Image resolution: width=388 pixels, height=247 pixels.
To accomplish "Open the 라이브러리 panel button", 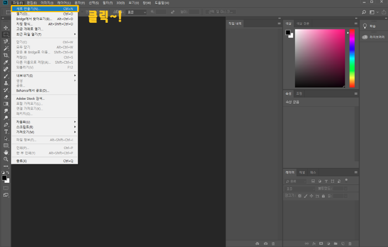I will pyautogui.click(x=374, y=37).
